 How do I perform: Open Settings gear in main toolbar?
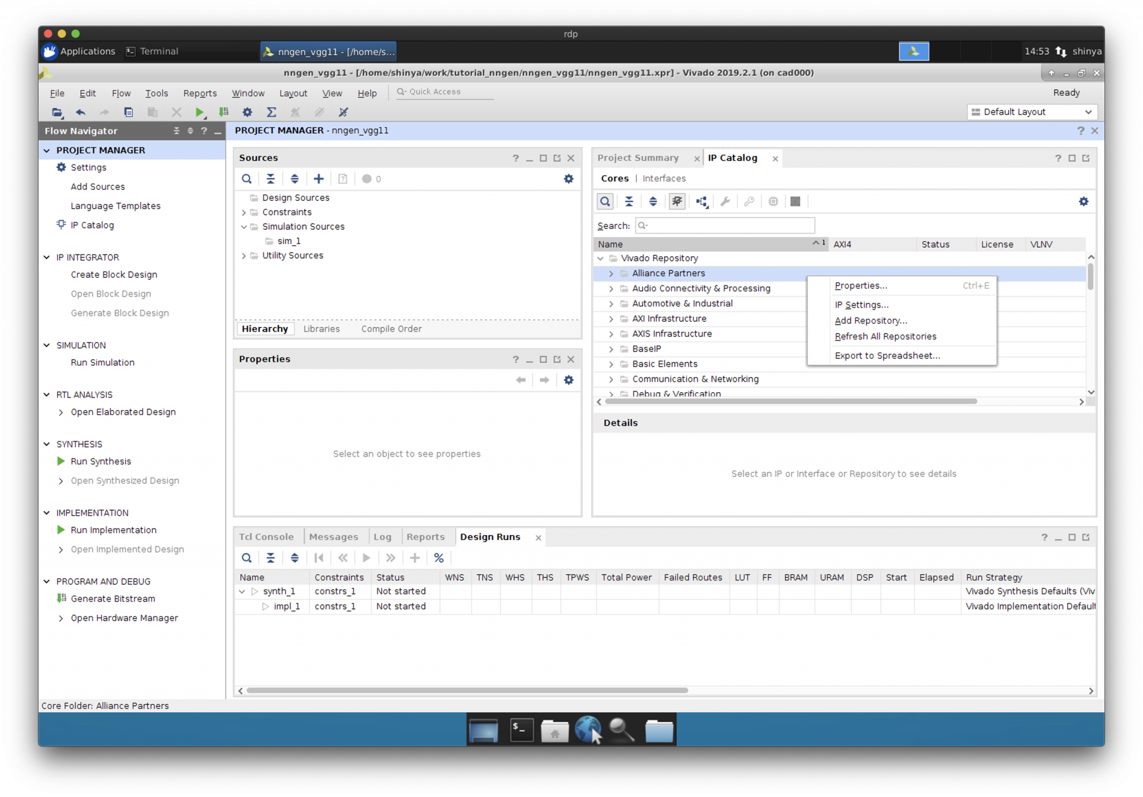point(247,112)
